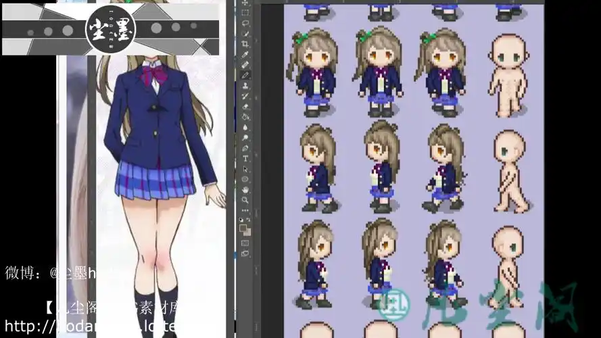
Task: Select the Crop tool
Action: pyautogui.click(x=245, y=44)
